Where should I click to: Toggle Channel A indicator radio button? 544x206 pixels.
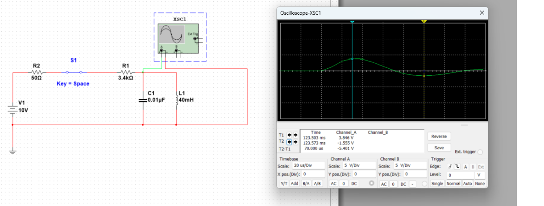pos(371,184)
